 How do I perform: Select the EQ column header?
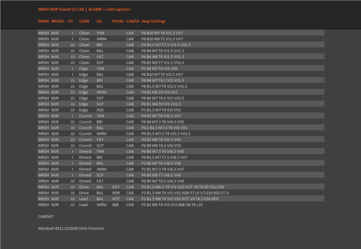99,21
